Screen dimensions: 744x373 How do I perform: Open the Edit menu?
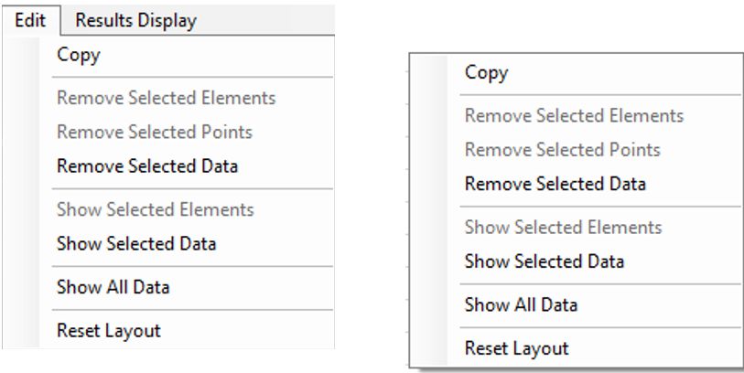tap(30, 20)
